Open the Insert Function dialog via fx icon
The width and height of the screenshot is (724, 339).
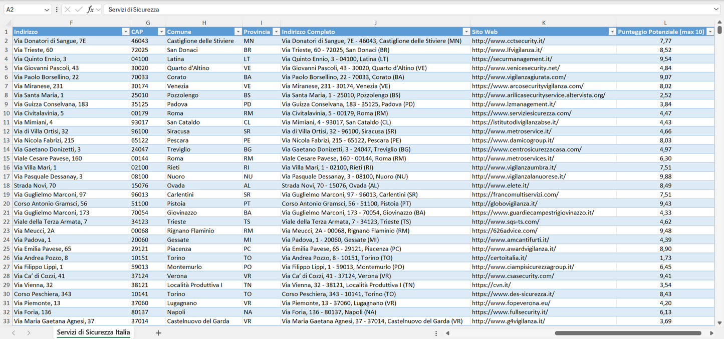click(91, 9)
